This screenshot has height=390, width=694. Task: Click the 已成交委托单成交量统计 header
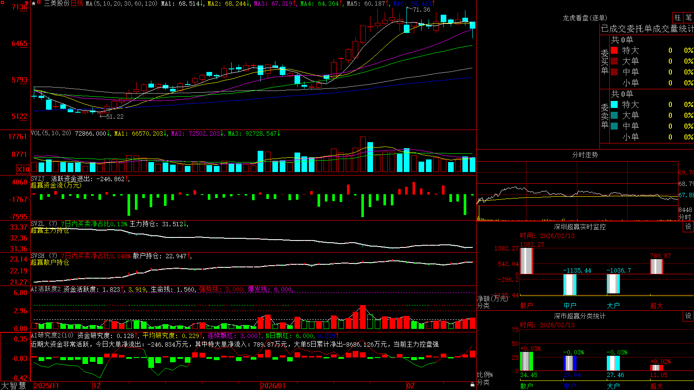click(647, 29)
